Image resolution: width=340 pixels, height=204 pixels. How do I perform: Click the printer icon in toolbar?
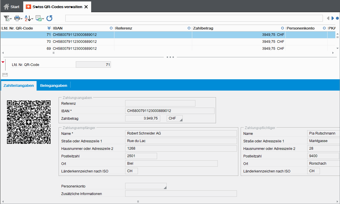pos(17,19)
